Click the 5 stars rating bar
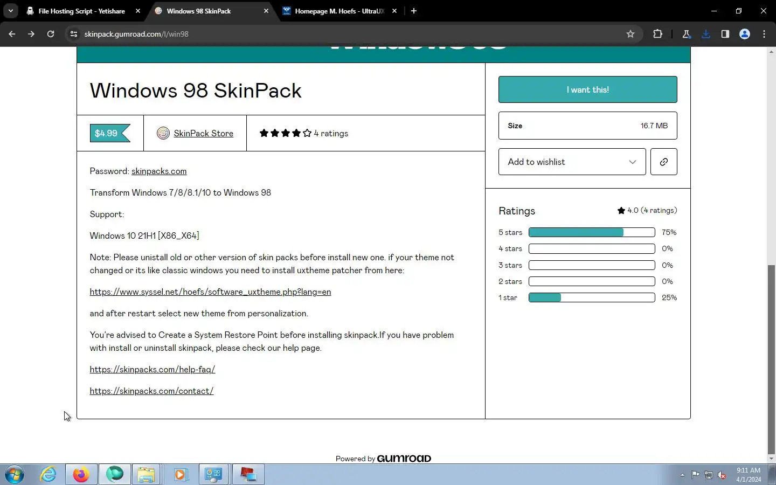 pyautogui.click(x=592, y=232)
